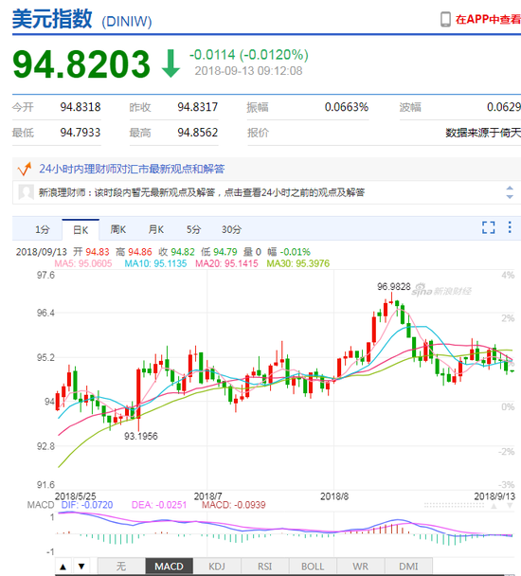The image size is (521, 576).
Task: Open the 30分 chart tab
Action: click(231, 229)
